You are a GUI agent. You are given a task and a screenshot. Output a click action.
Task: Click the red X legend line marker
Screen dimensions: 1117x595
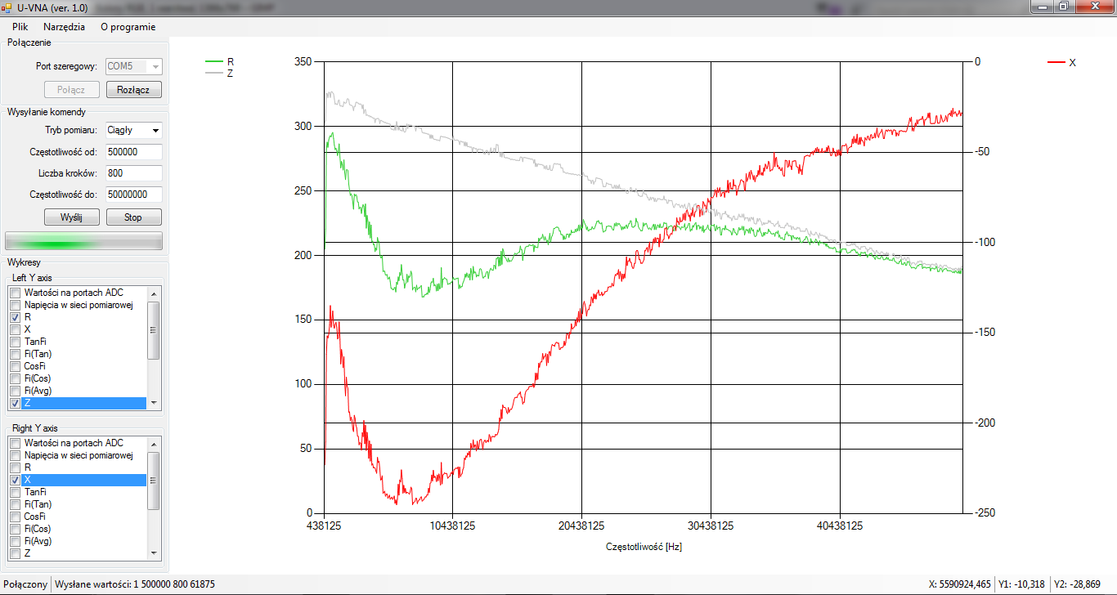(x=1056, y=62)
